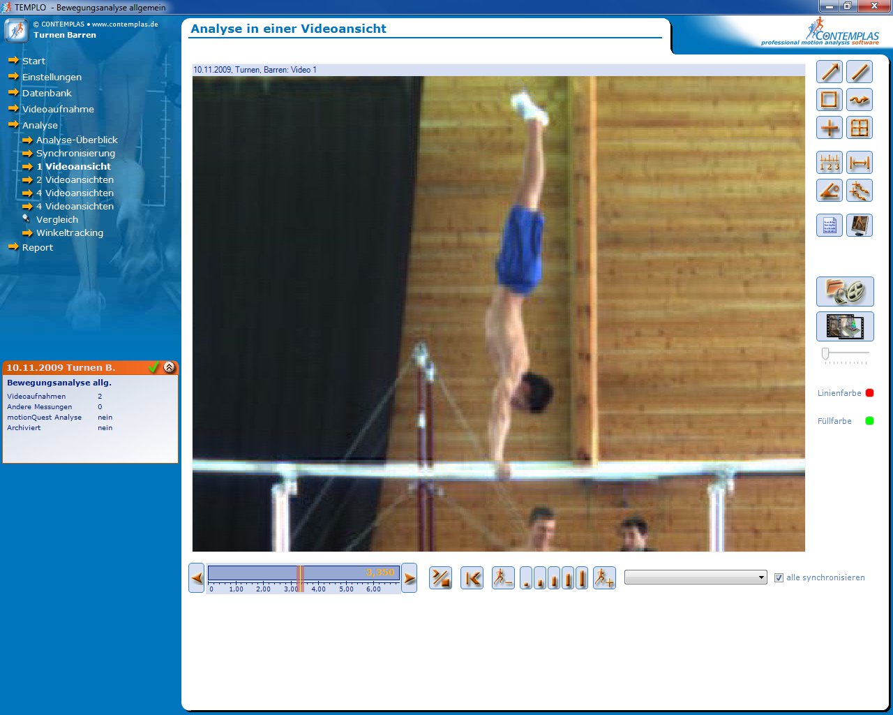This screenshot has width=893, height=715.
Task: Click the Contemplas logo top right
Action: (820, 32)
